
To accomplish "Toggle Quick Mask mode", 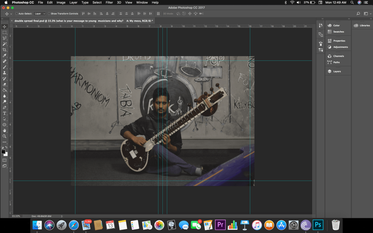I will (4, 160).
